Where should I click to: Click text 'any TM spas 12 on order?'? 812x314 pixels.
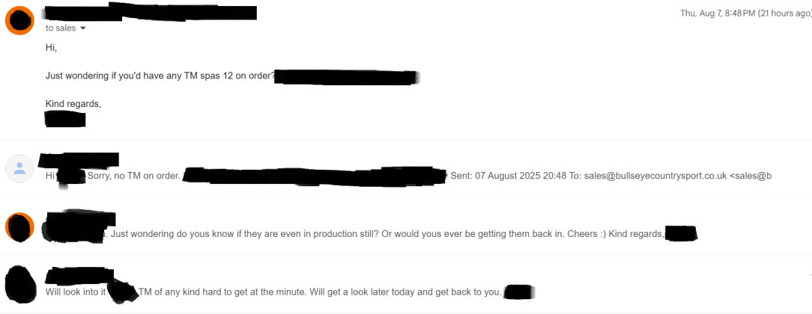[223, 76]
